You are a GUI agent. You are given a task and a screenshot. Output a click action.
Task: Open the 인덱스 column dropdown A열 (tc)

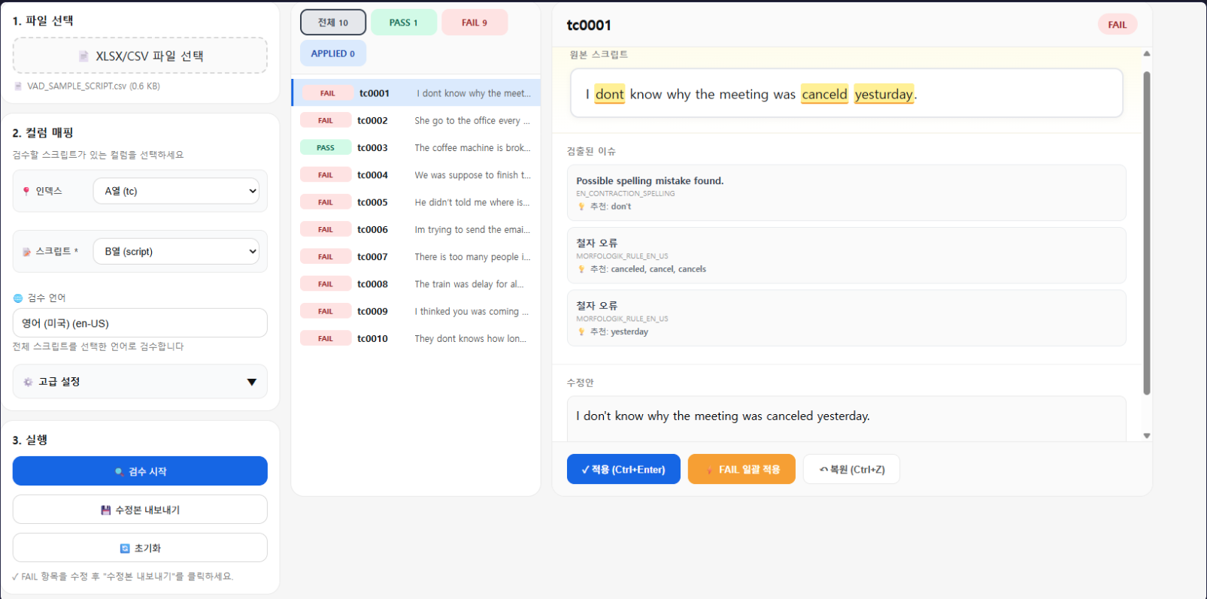(176, 191)
